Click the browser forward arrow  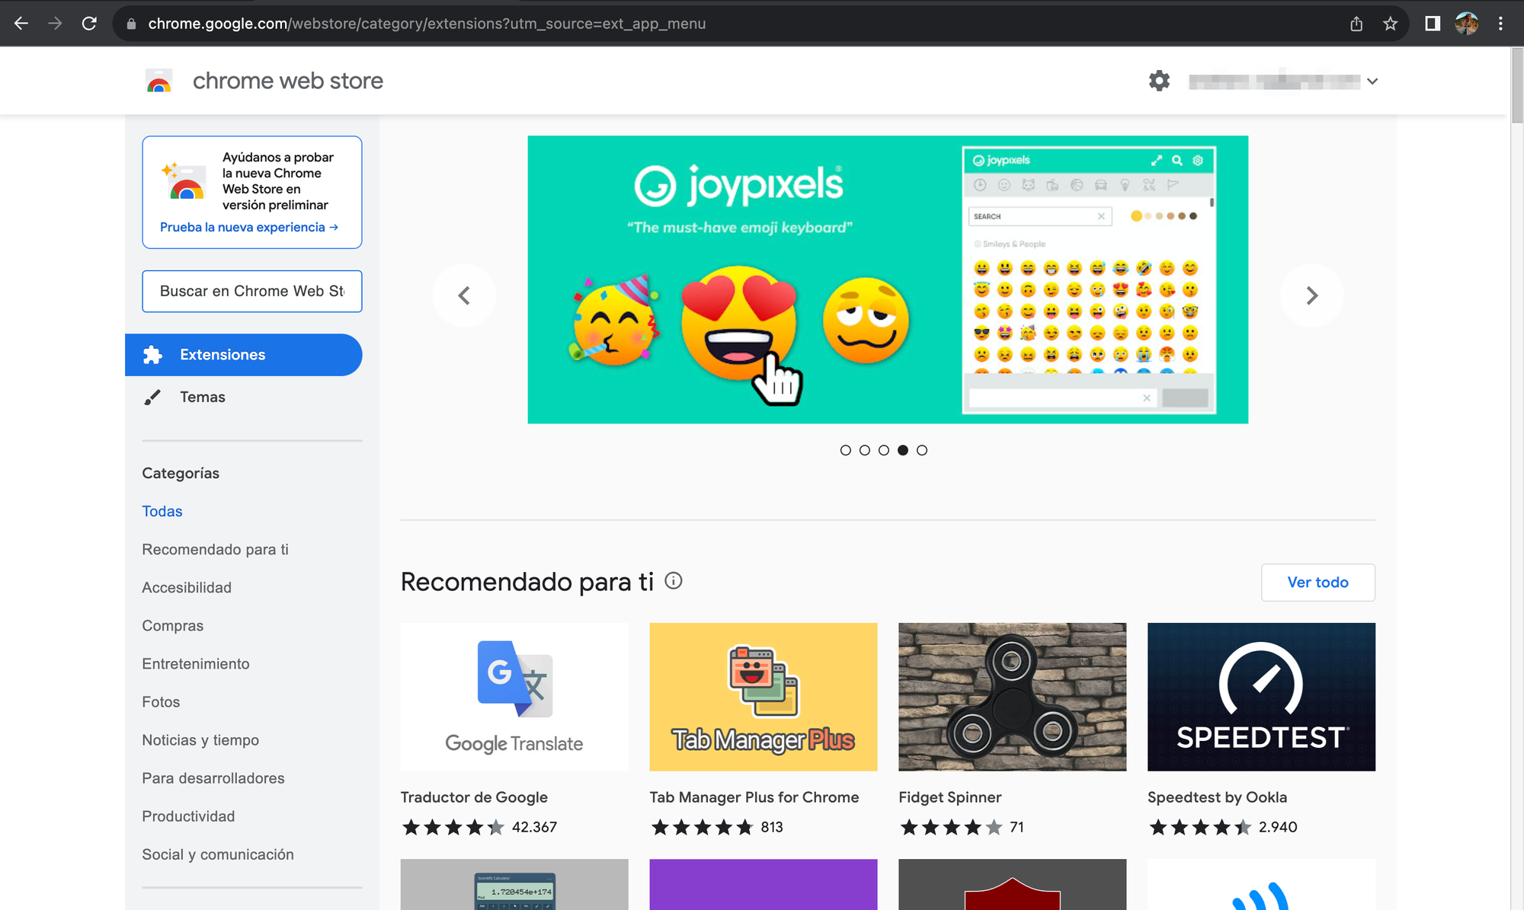pos(55,24)
